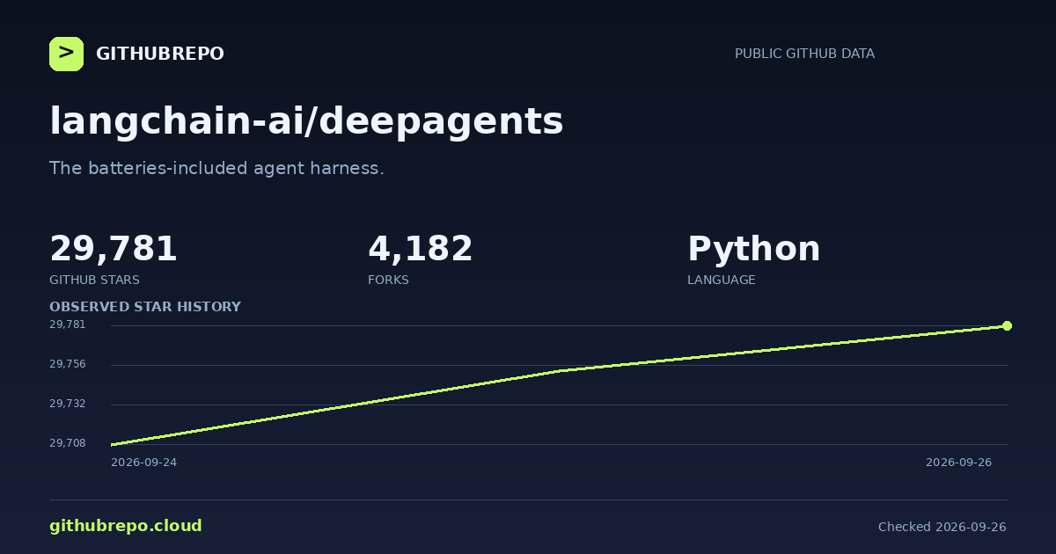Image resolution: width=1056 pixels, height=554 pixels.
Task: Click the FORKS label
Action: tap(388, 281)
